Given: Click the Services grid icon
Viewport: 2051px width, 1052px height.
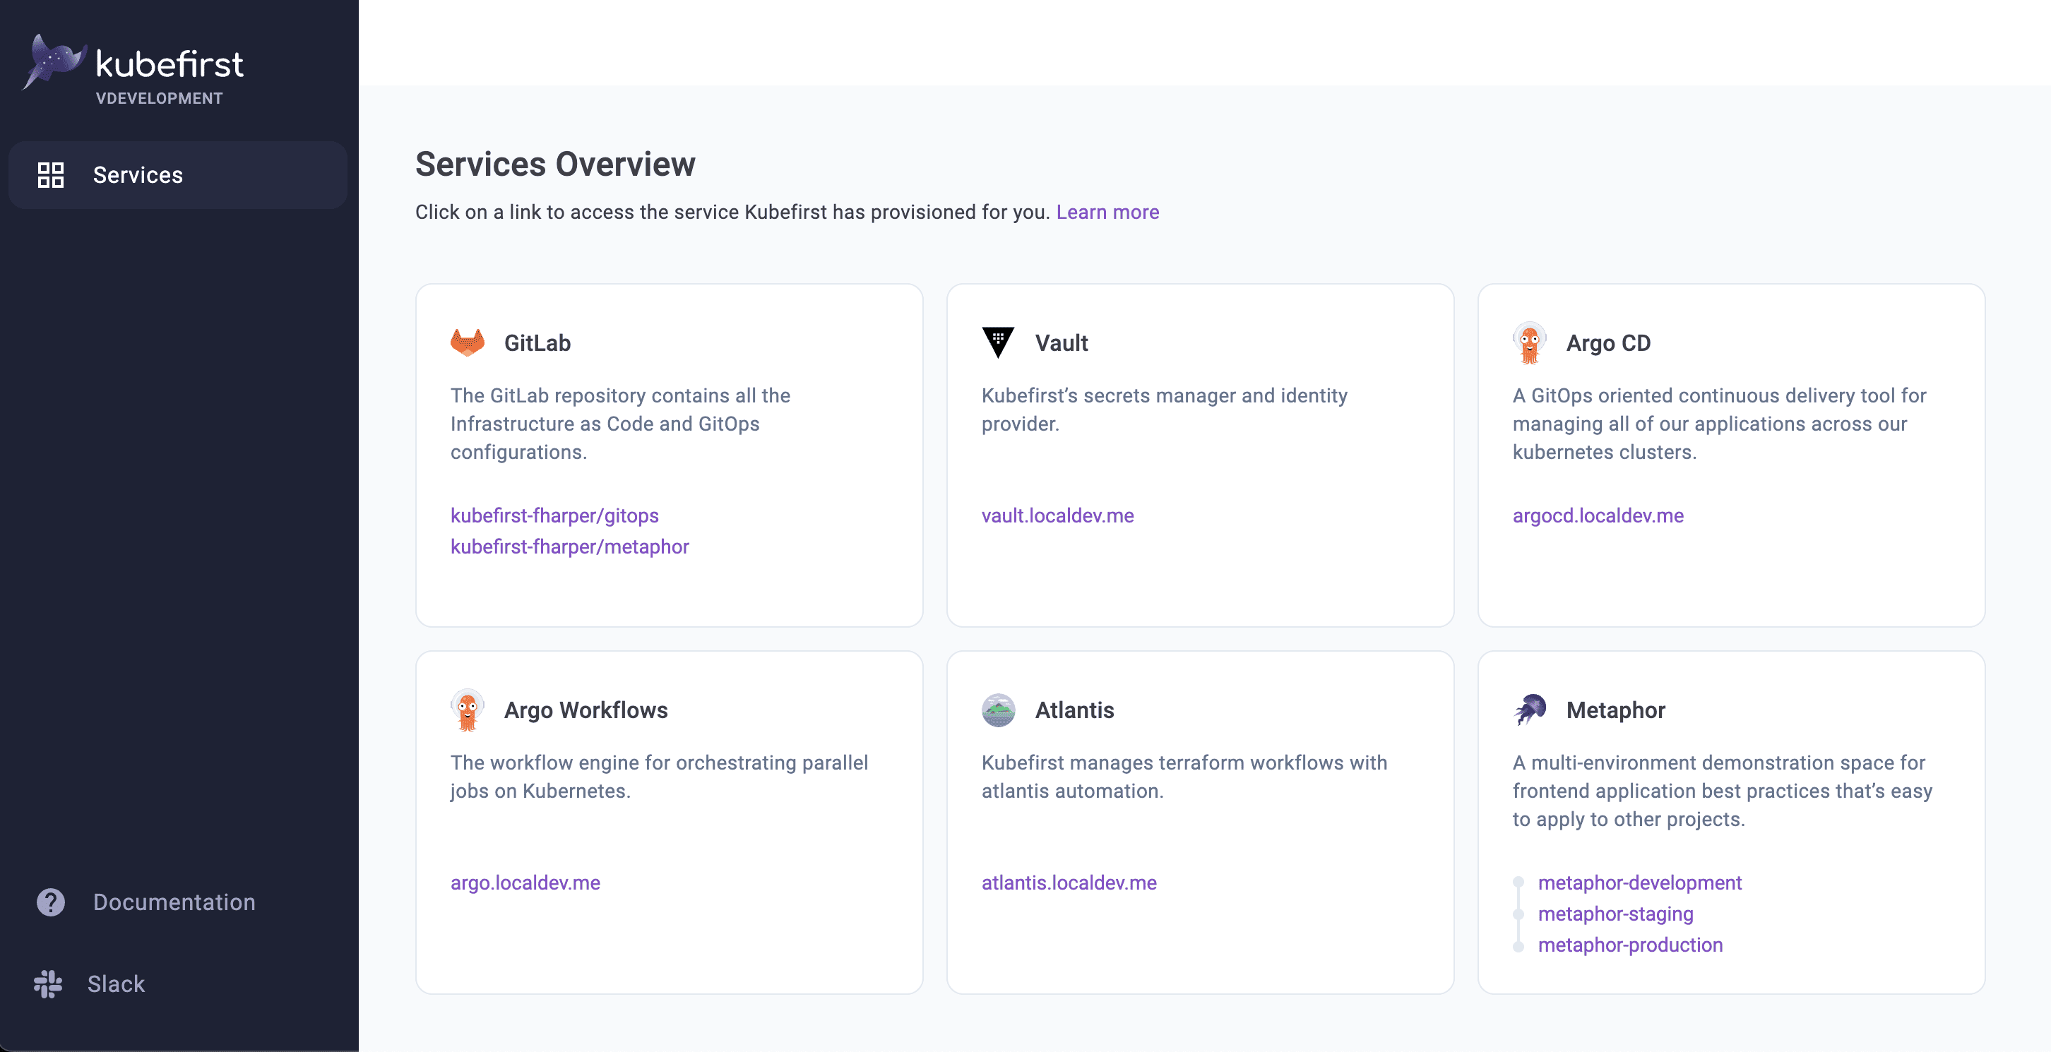Looking at the screenshot, I should [x=51, y=174].
